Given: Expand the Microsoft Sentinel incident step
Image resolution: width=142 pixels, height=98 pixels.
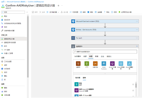Looking at the screenshot, I should pyautogui.click(x=105, y=21).
